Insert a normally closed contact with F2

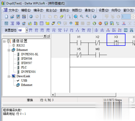(36, 30)
